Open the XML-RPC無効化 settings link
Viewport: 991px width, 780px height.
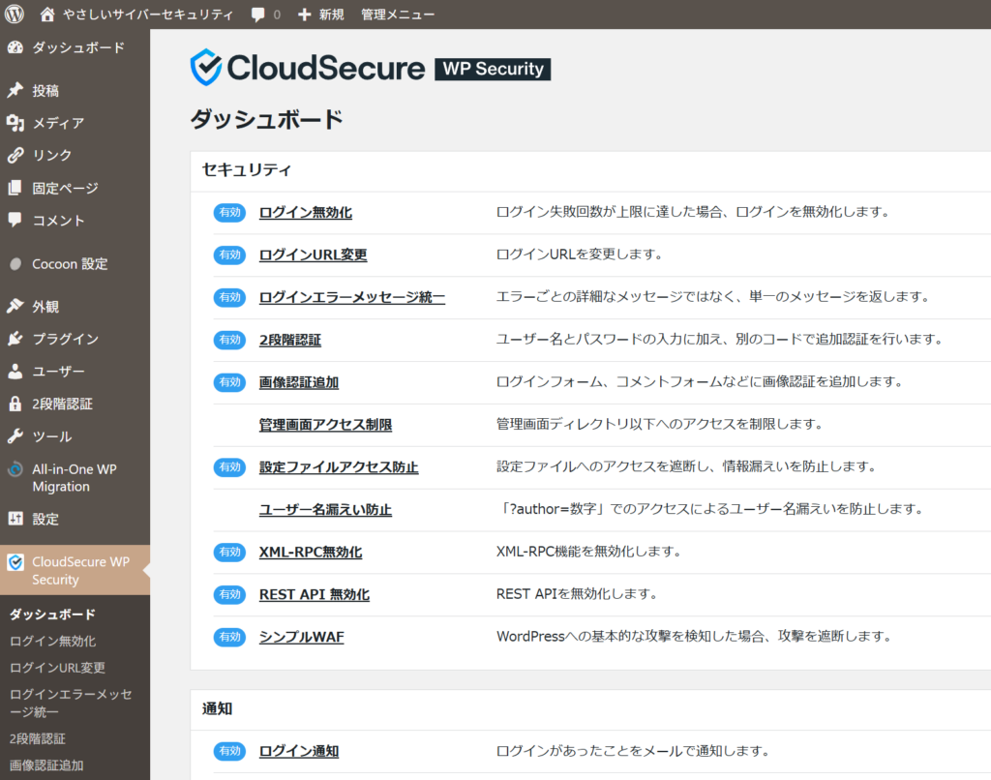coord(310,552)
